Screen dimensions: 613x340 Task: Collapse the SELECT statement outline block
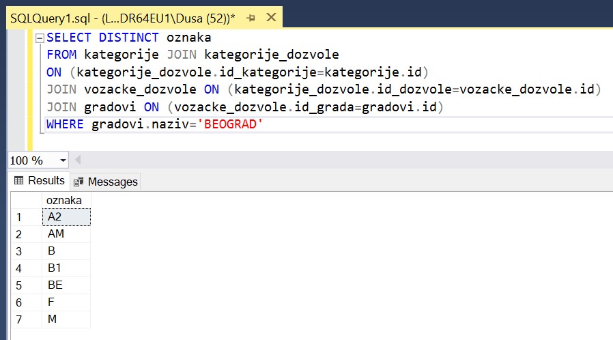[39, 38]
